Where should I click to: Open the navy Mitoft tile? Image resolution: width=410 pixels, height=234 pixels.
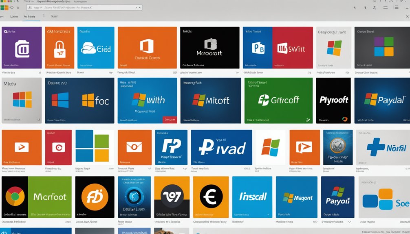[x=211, y=100]
